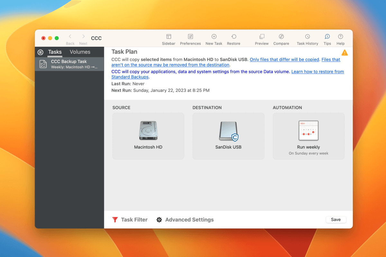Open the Run weekly calendar icon
The image size is (386, 257).
308,130
